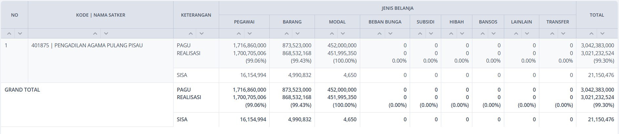Image resolution: width=619 pixels, height=134 pixels.
Task: Sort NO column descending
Action: [x=20, y=34]
